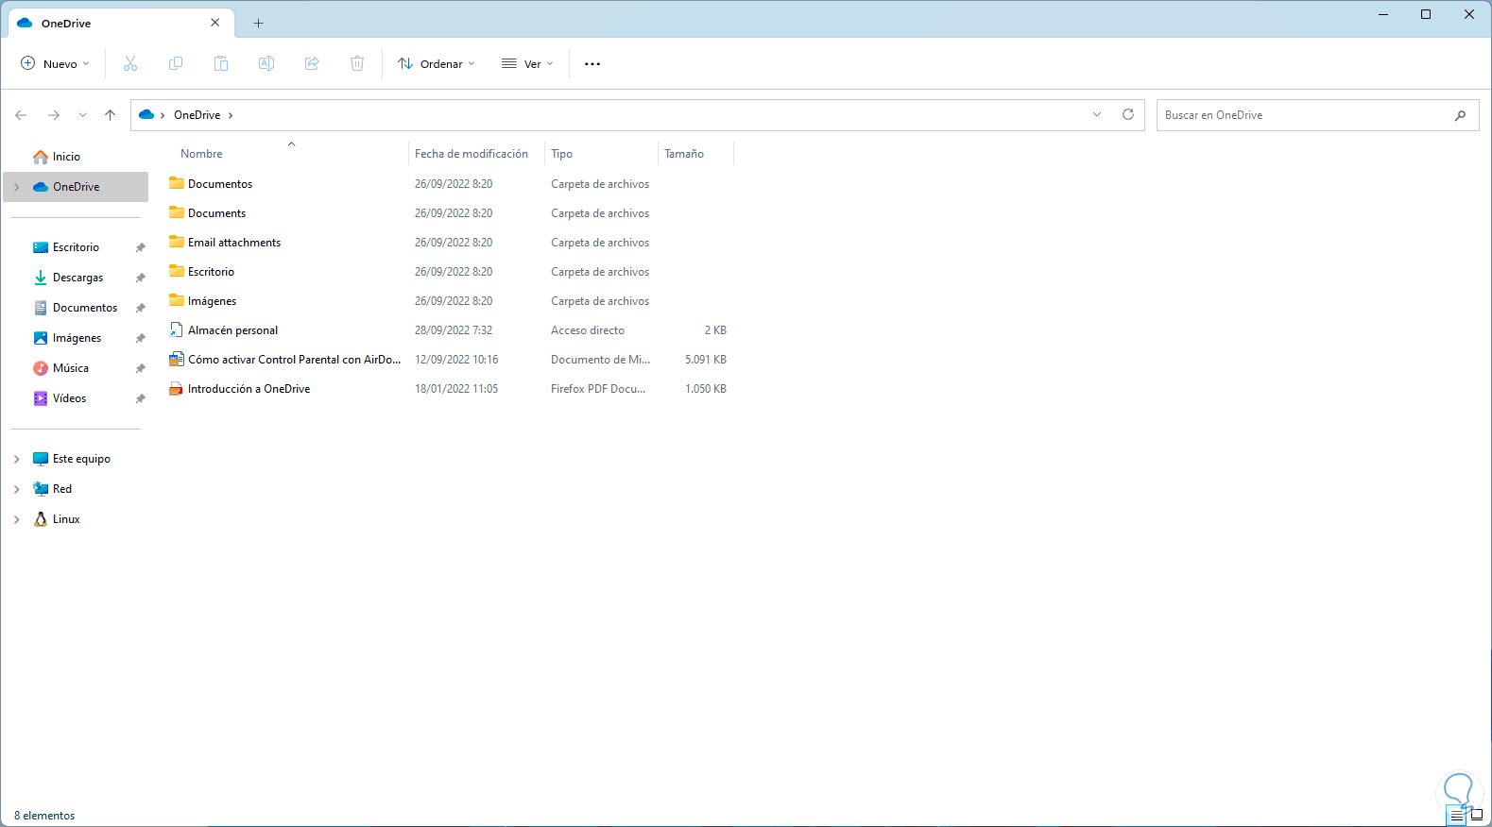Click the Firefox PDF Docu... type cell
This screenshot has height=827, width=1492.
click(598, 389)
